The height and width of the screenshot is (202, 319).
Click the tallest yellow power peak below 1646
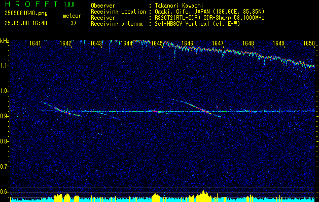[x=203, y=196]
